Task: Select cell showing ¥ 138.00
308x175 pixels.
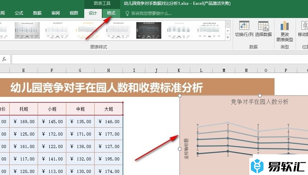Action: tap(80, 146)
